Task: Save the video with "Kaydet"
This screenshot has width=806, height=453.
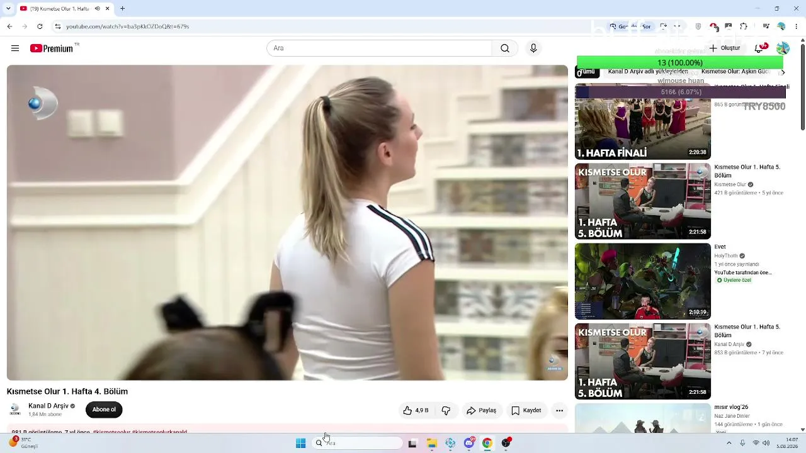Action: point(526,410)
